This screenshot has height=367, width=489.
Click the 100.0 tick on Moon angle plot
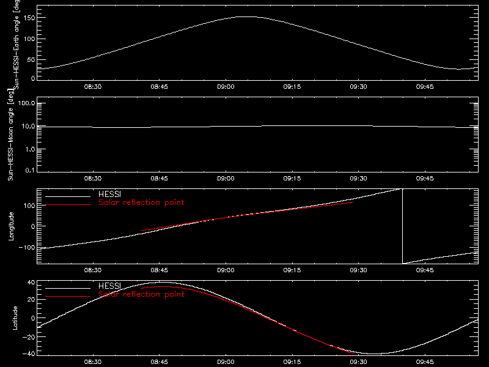(26, 103)
